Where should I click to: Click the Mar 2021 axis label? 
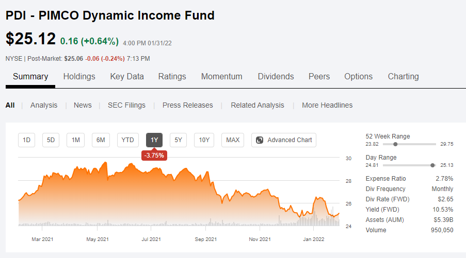42,239
